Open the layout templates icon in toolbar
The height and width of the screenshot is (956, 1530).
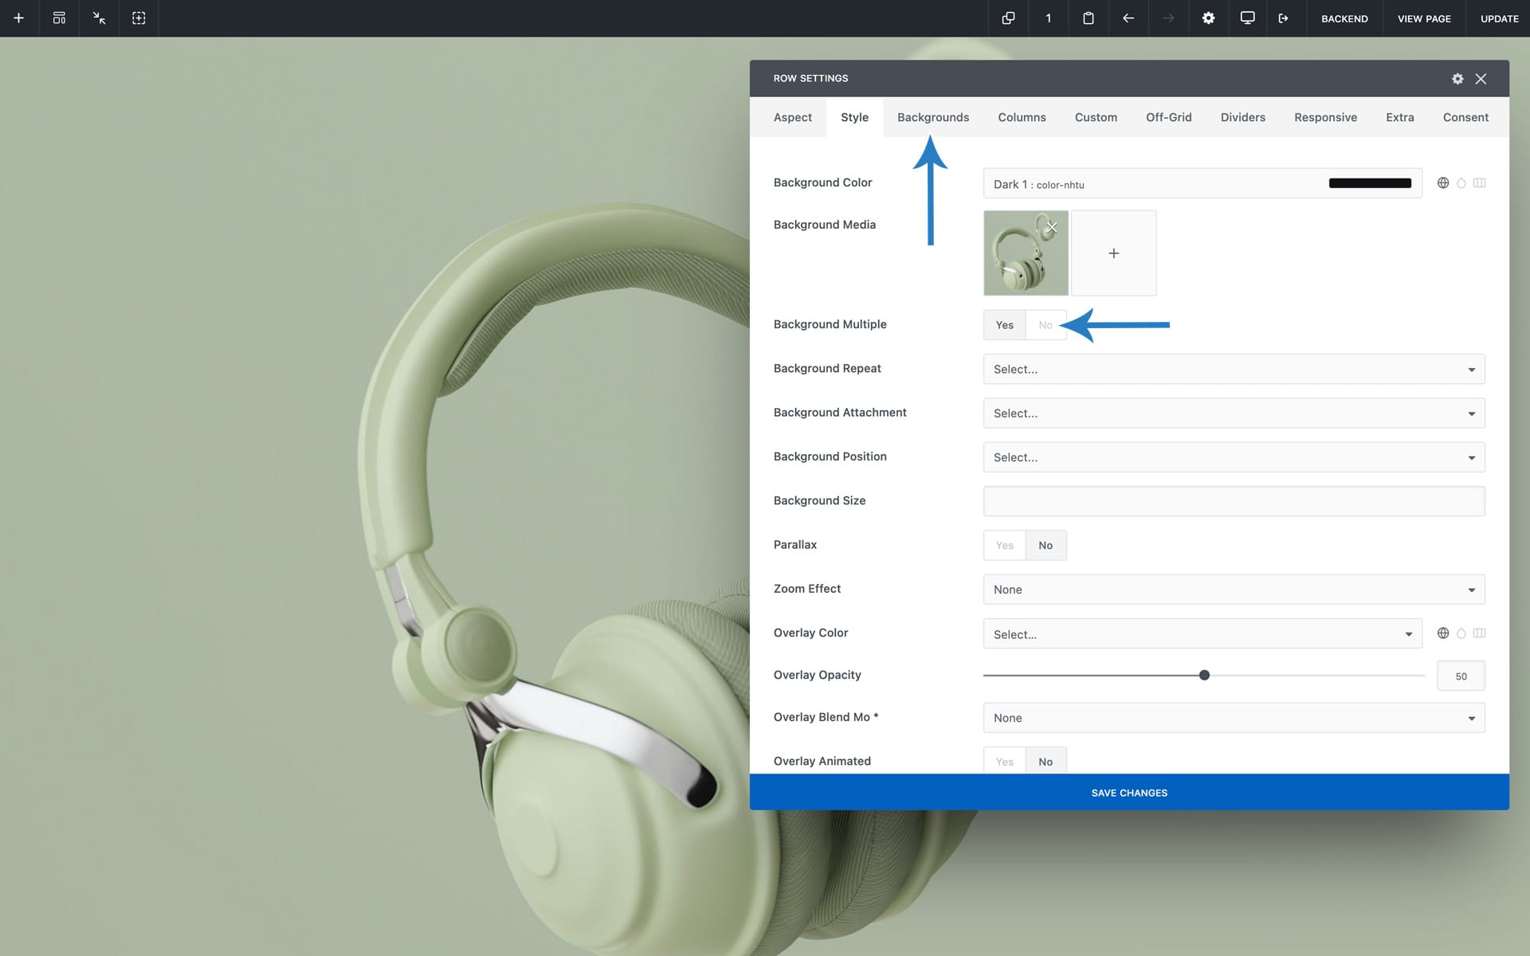click(x=59, y=18)
